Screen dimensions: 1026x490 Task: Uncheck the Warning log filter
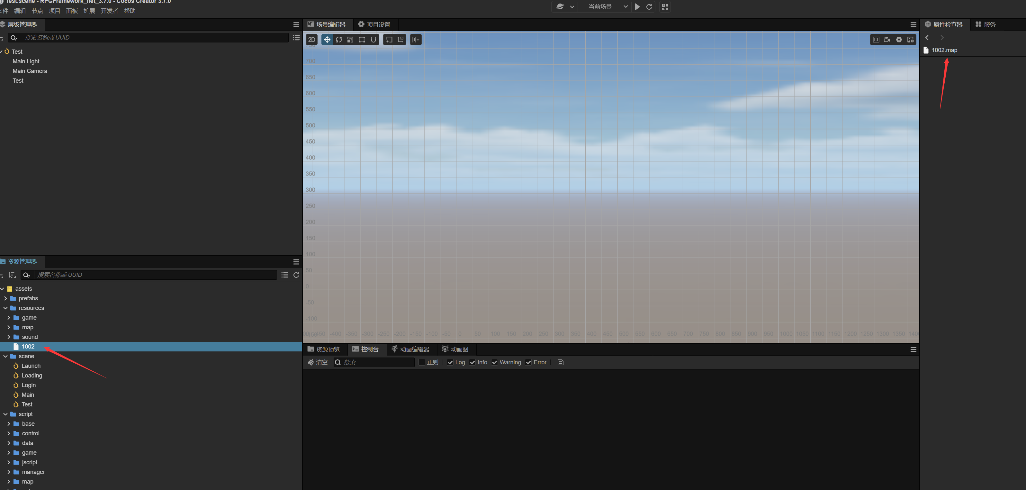(x=494, y=362)
